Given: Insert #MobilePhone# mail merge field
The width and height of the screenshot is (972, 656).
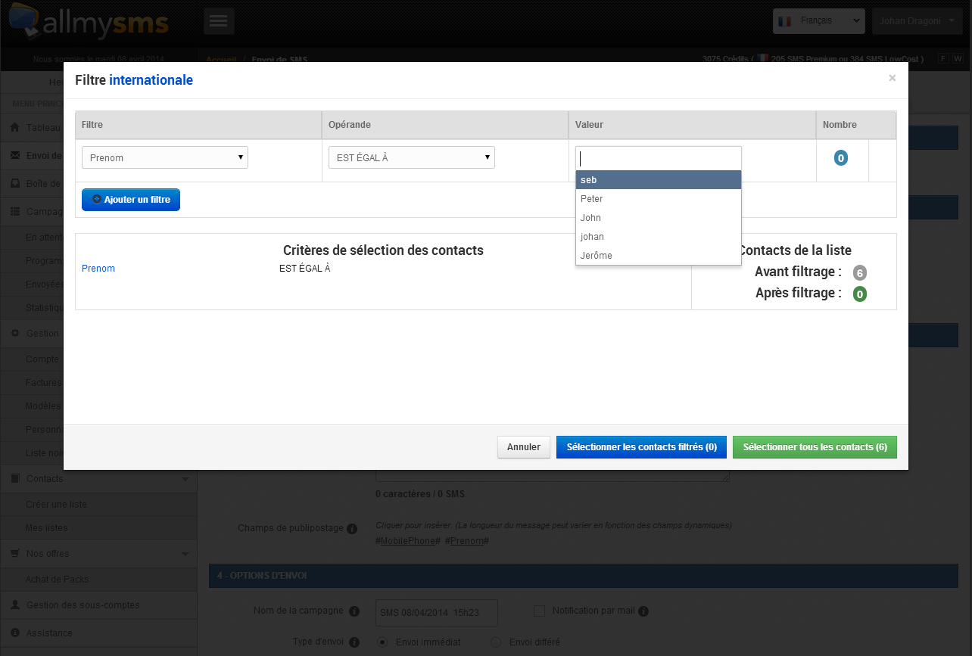Looking at the screenshot, I should pyautogui.click(x=408, y=541).
